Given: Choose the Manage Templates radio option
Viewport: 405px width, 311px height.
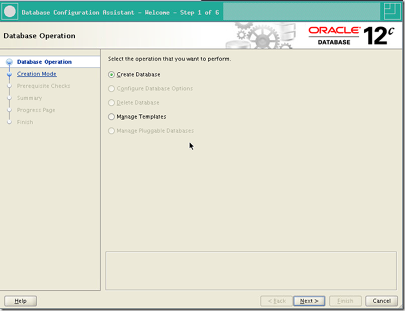Looking at the screenshot, I should tap(111, 117).
